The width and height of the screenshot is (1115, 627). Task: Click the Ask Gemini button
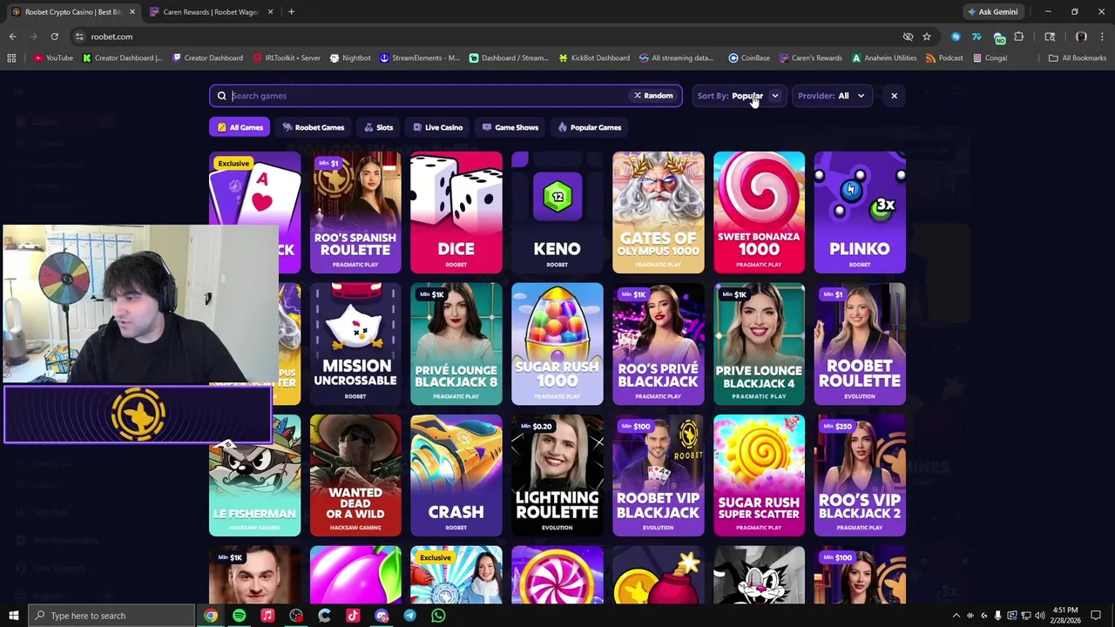click(x=991, y=12)
